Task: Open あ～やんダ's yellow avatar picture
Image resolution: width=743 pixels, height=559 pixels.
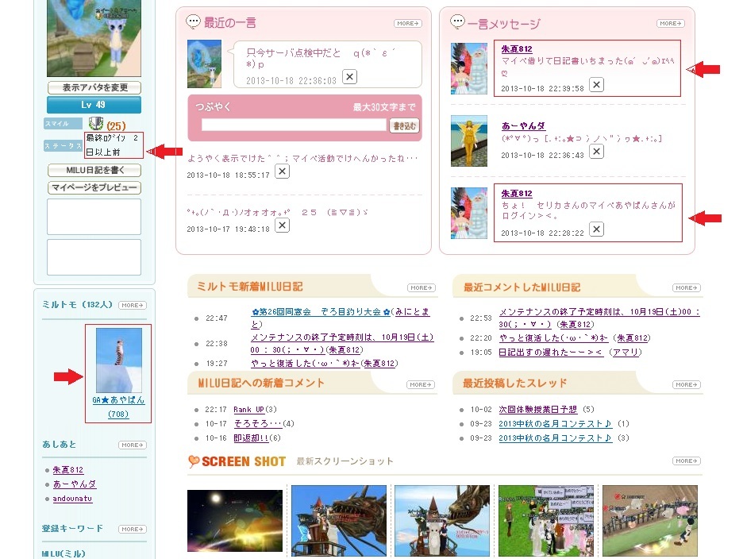Action: click(x=469, y=141)
